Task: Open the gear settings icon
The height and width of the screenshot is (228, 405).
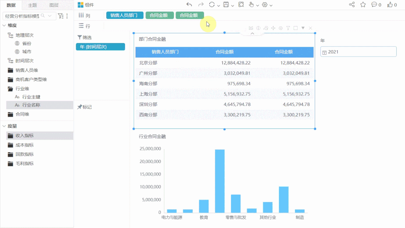Action: pyautogui.click(x=265, y=4)
